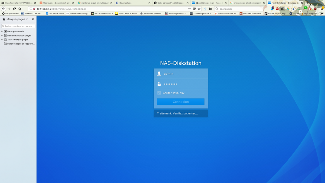Open the Library icon

(x=211, y=9)
